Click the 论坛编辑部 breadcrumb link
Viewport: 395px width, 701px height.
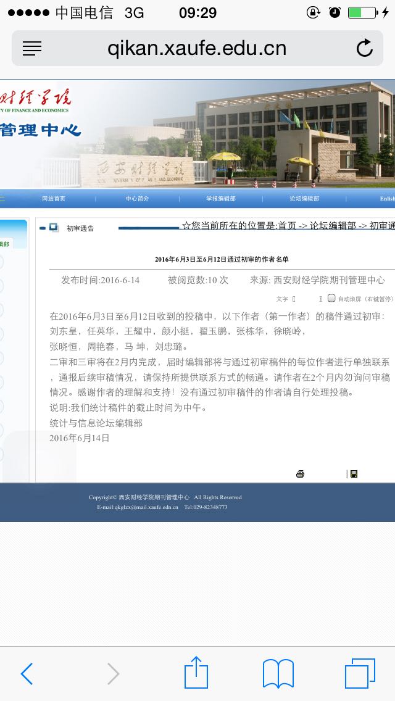point(333,226)
